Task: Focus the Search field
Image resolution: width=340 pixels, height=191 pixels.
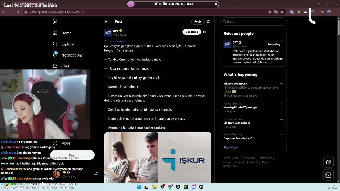Action: (x=253, y=21)
